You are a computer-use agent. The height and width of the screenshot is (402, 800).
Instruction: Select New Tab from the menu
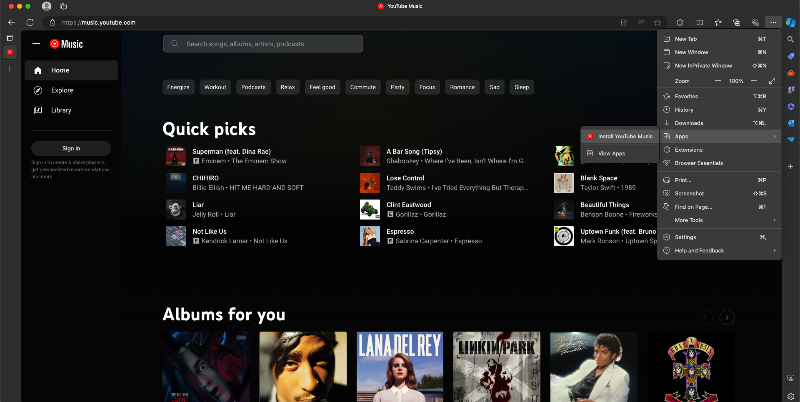(720, 39)
